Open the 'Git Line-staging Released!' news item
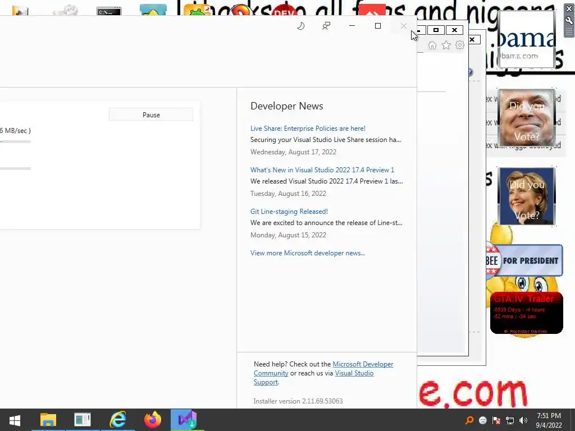575x431 pixels. pos(289,212)
